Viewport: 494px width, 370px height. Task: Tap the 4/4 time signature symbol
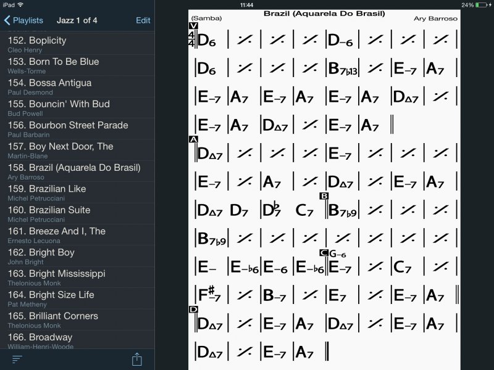(x=191, y=38)
